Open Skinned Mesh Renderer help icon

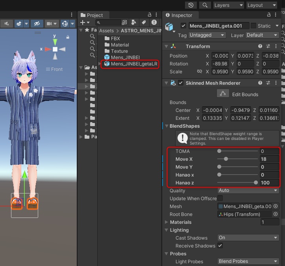pos(260,83)
